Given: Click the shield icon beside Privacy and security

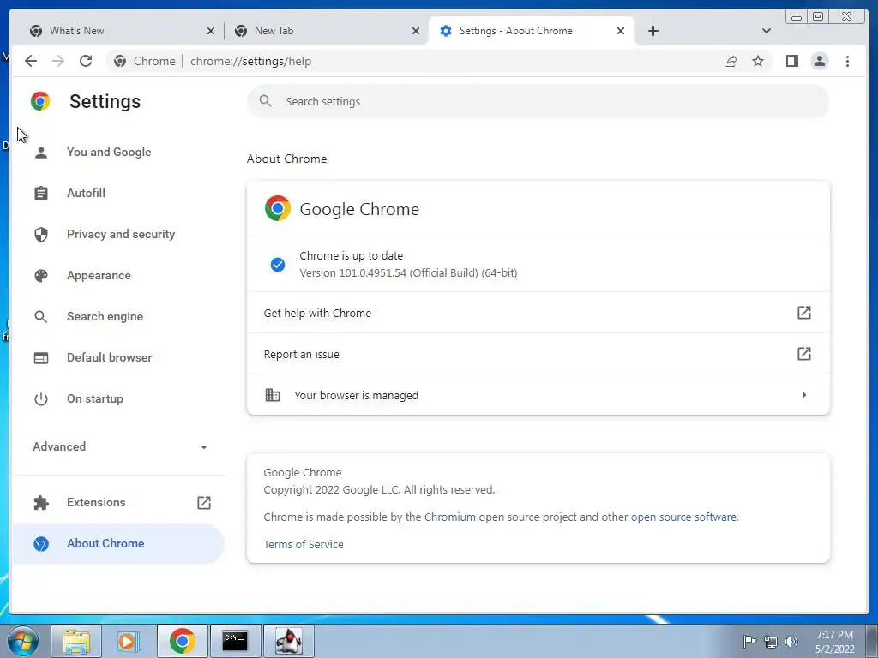Looking at the screenshot, I should coord(41,235).
